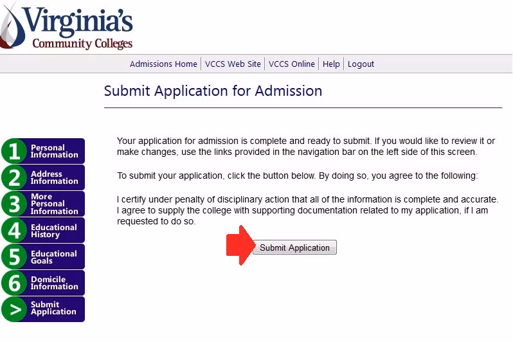Open the Help page
The height and width of the screenshot is (342, 513).
[331, 64]
